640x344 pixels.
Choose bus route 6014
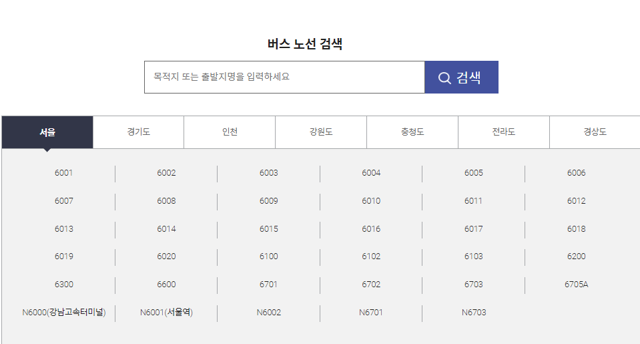click(166, 229)
